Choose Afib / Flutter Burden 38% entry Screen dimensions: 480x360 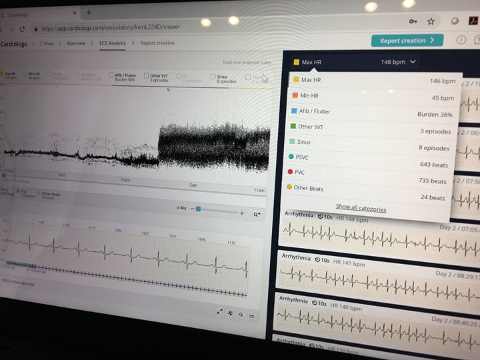[372, 113]
